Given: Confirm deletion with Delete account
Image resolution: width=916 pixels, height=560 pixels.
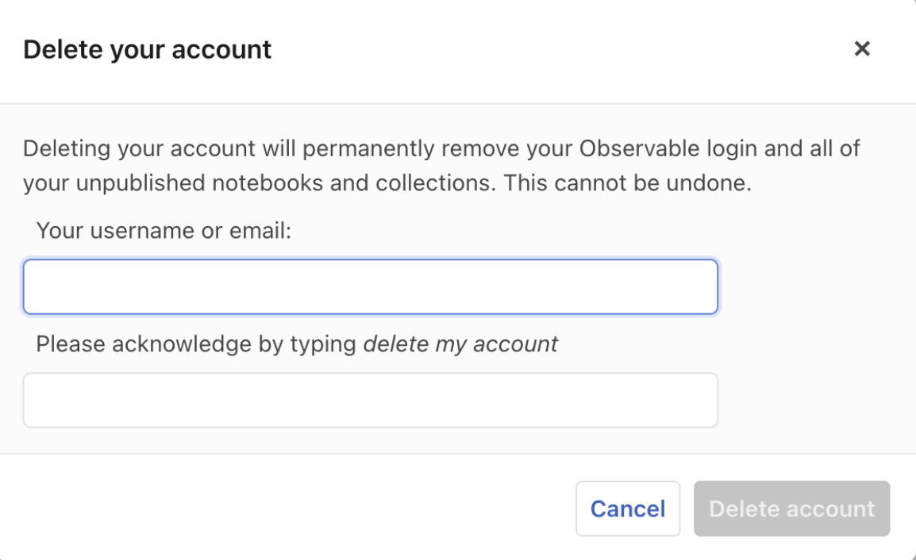Looking at the screenshot, I should coord(791,508).
